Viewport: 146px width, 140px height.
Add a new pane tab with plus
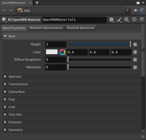coord(37,3)
